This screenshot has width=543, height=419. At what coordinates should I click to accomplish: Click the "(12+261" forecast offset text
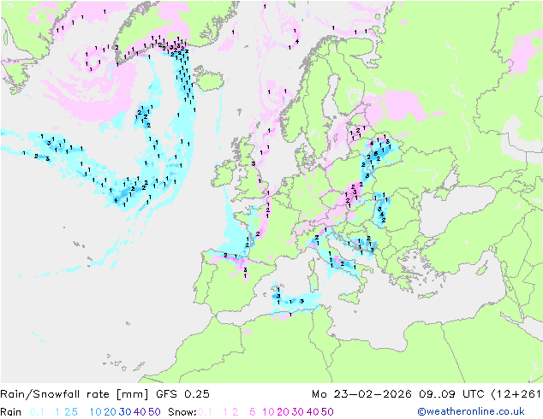[516, 394]
